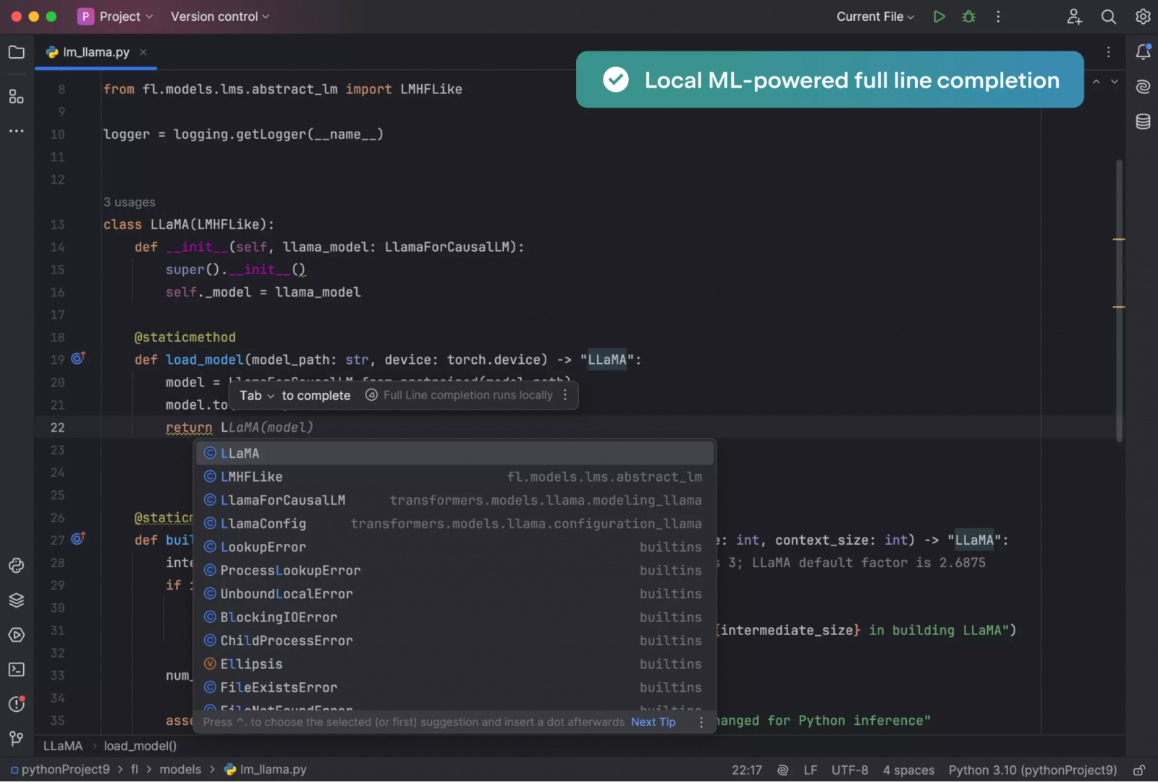Open the Git tool window
This screenshot has height=782, width=1158.
[16, 738]
